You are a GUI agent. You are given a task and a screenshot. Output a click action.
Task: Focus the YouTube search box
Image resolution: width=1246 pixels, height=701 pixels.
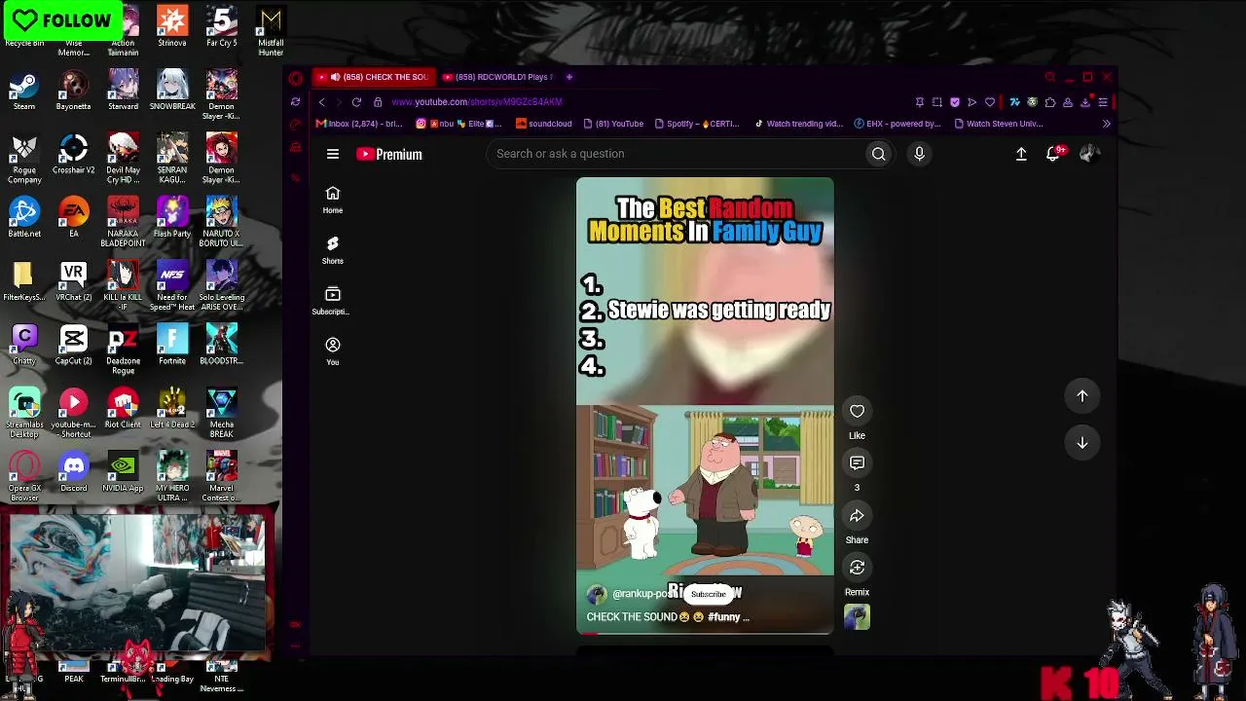click(x=677, y=154)
